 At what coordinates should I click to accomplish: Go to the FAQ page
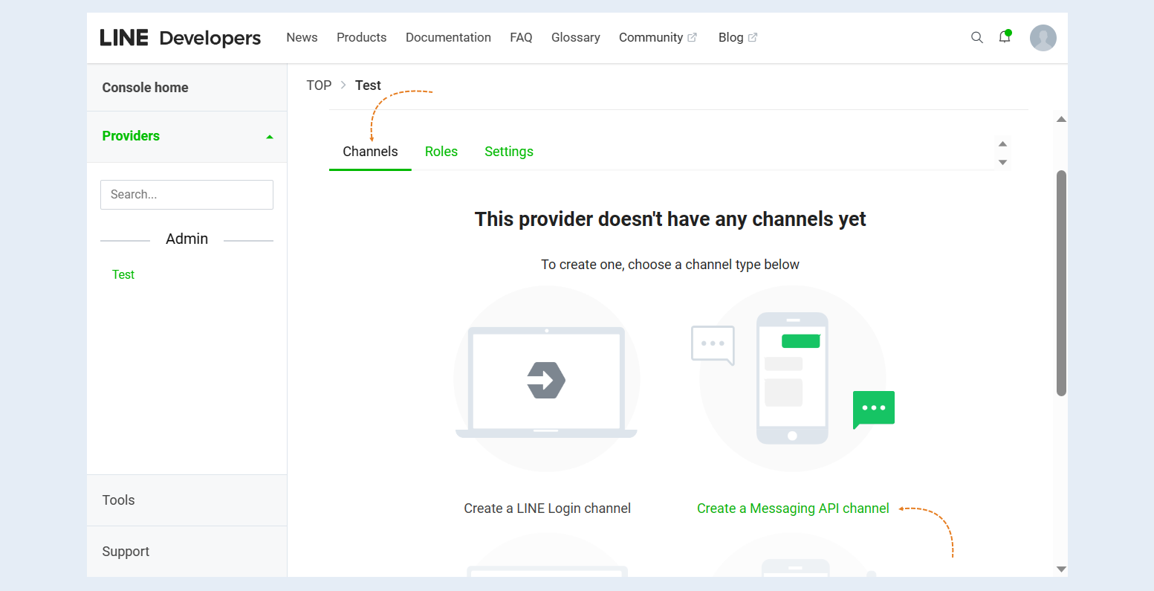(x=521, y=37)
